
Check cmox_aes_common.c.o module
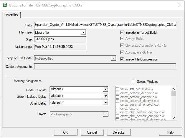click(x=118, y=89)
